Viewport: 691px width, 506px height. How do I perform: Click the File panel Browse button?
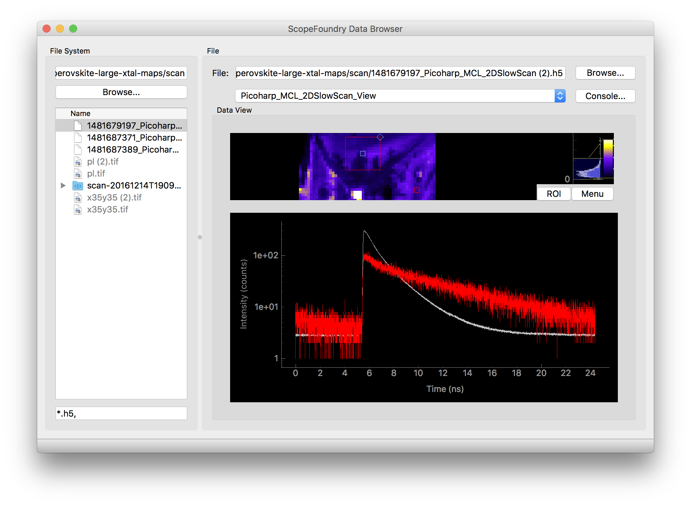pyautogui.click(x=605, y=73)
